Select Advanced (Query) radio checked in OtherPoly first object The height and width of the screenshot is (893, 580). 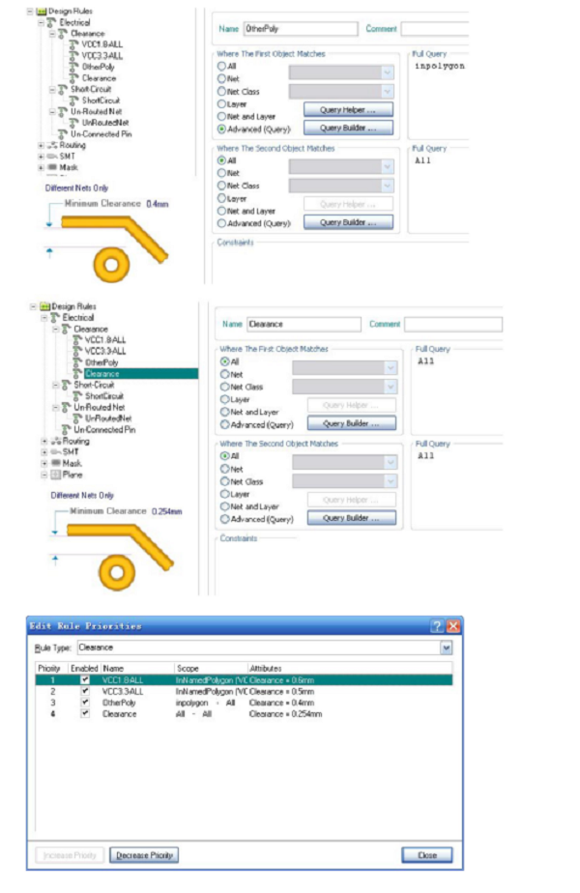click(x=222, y=129)
